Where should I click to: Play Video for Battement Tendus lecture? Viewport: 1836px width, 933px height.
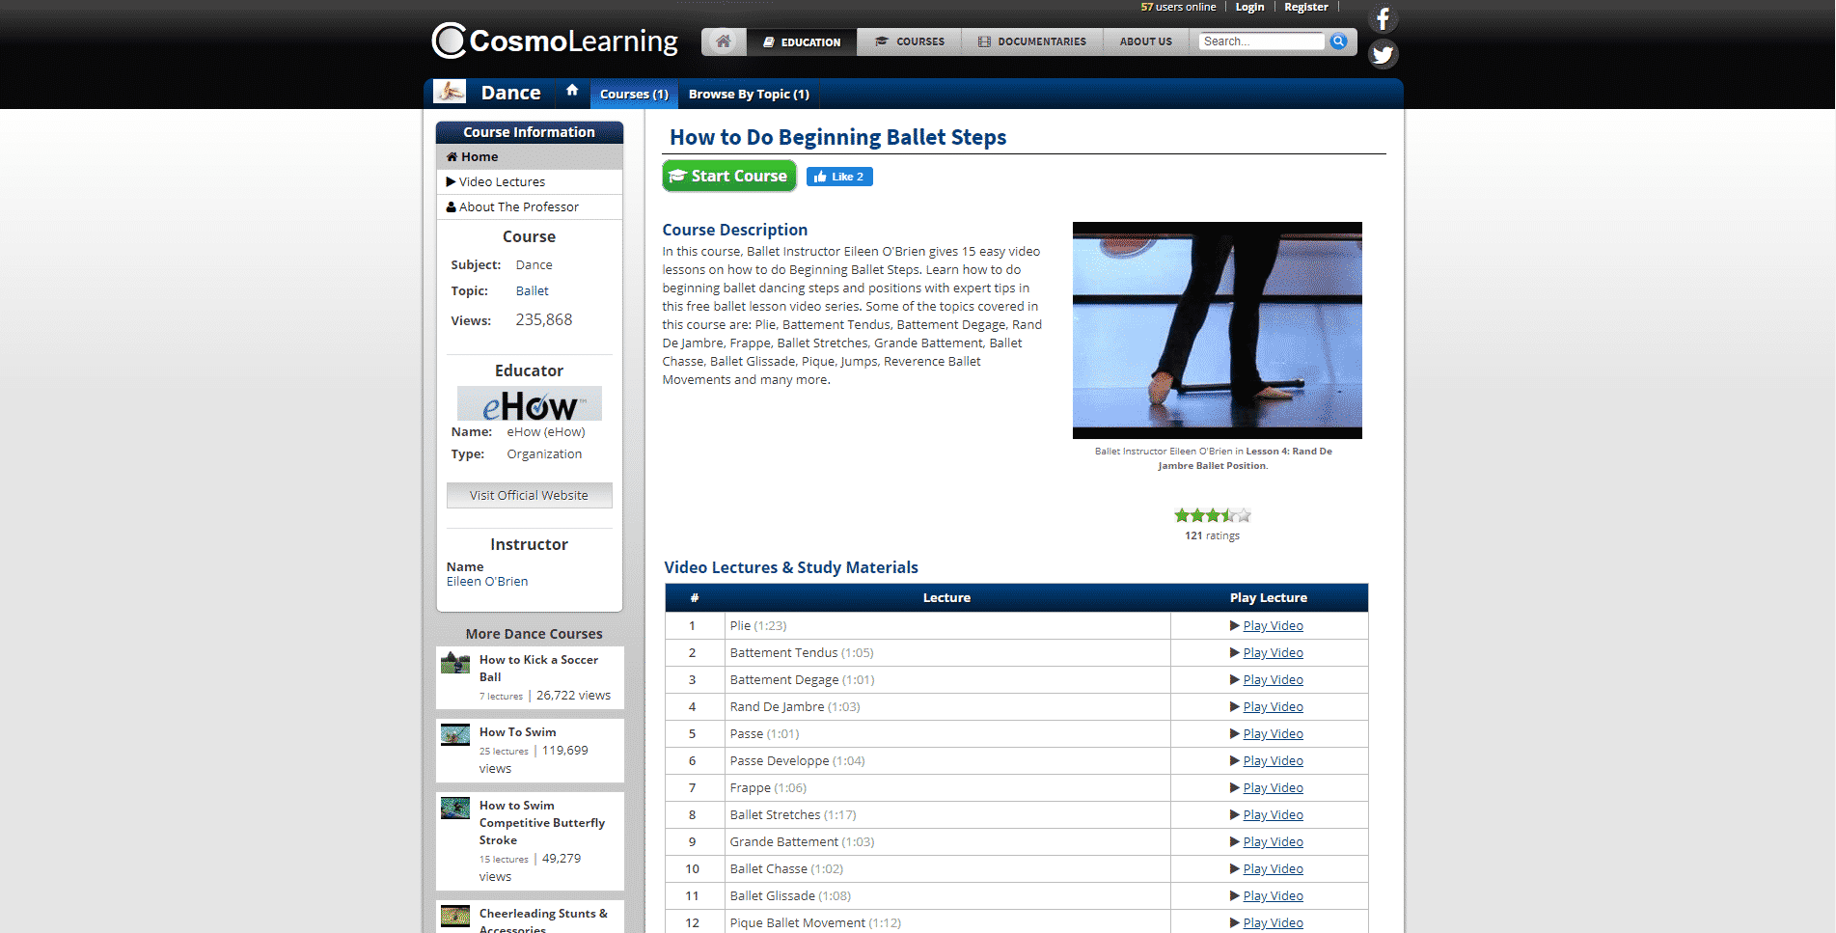pos(1273,652)
